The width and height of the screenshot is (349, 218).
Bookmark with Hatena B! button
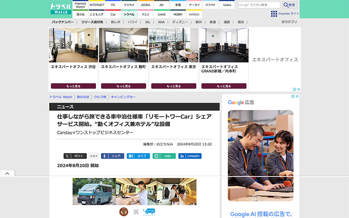[x=138, y=156]
